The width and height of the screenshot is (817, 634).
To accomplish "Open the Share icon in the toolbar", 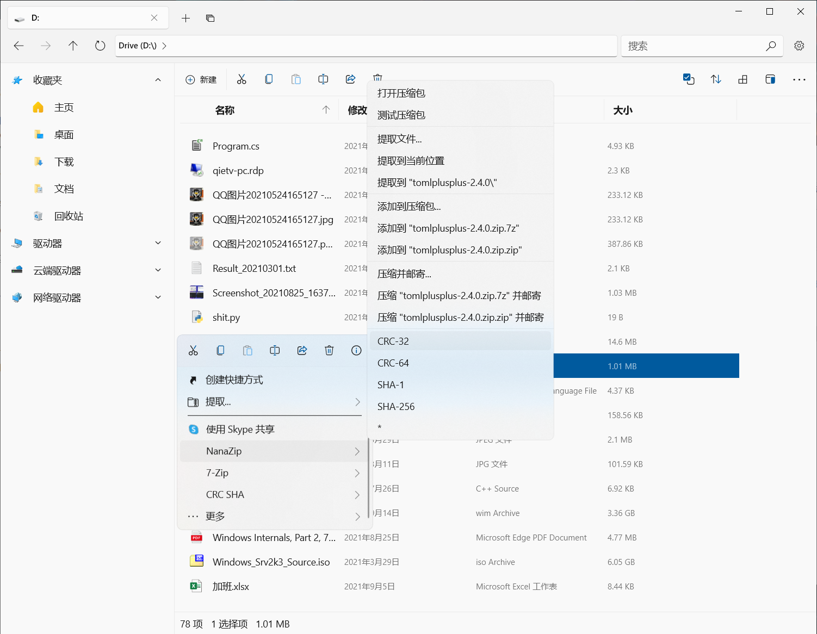I will [x=350, y=79].
